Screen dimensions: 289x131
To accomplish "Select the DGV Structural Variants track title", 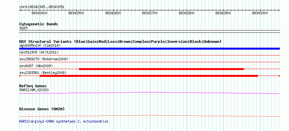I will tap(120, 42).
